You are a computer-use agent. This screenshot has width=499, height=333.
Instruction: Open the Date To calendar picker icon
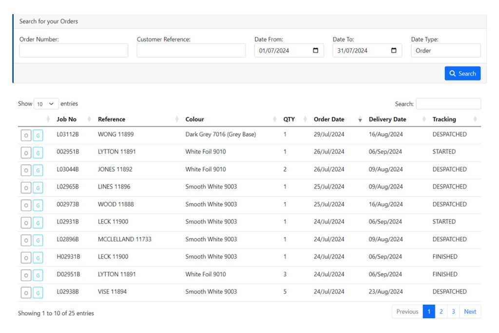pyautogui.click(x=394, y=50)
